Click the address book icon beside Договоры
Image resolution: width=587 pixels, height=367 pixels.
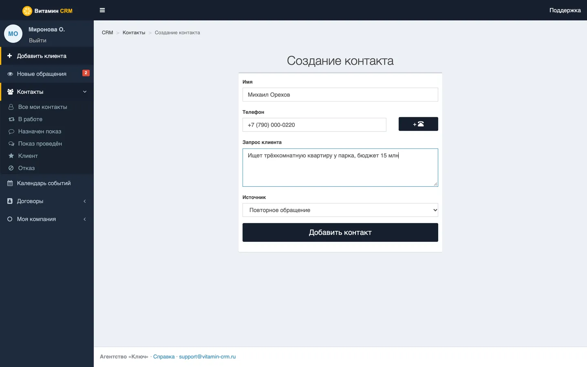point(10,201)
